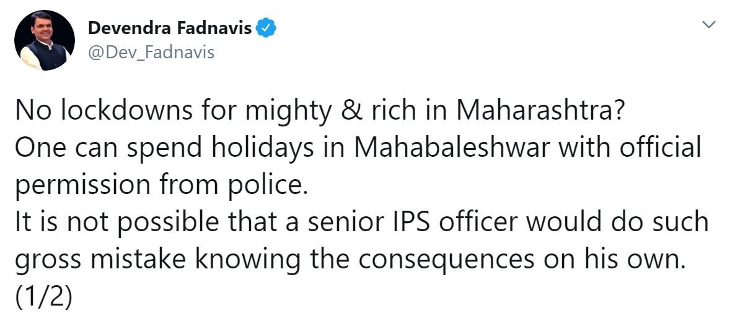The width and height of the screenshot is (735, 313).
Task: Click "permission from police." text line
Action: (161, 185)
